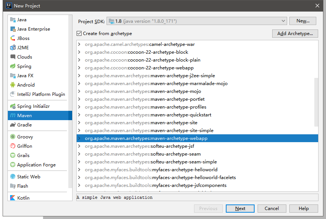The image size is (326, 219).
Task: Click 'A simple Java web application' description
Action: 114,197
